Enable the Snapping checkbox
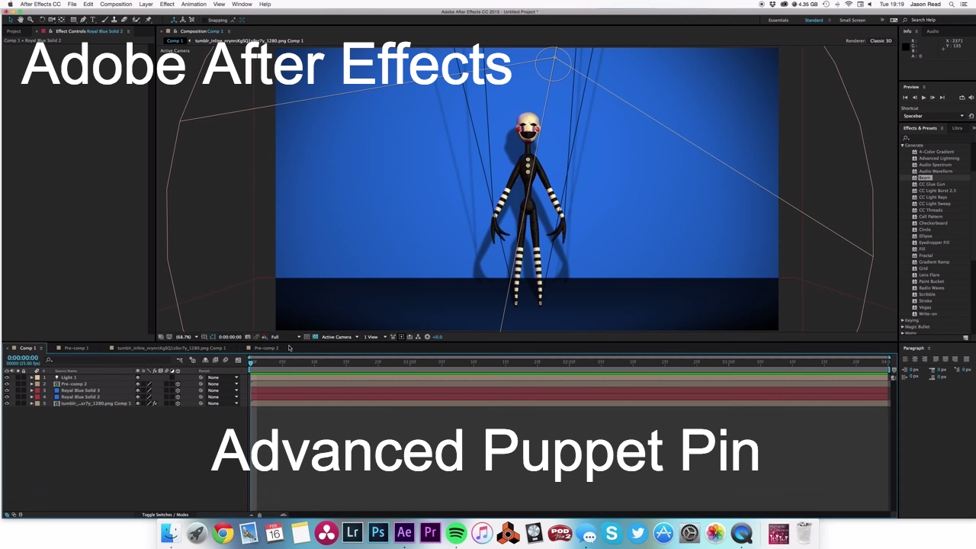Image resolution: width=976 pixels, height=549 pixels. [x=205, y=20]
